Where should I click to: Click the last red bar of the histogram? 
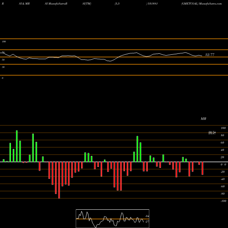click(x=202, y=168)
